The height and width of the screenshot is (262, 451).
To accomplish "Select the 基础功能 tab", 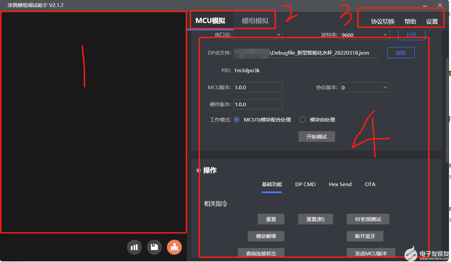I will (272, 184).
